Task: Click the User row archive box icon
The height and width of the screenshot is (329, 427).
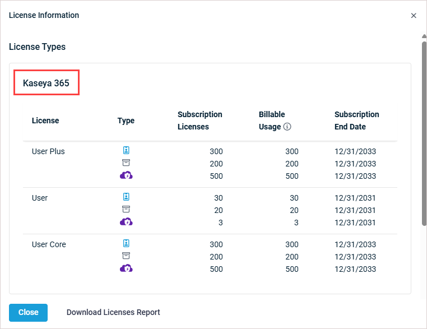Action: tap(126, 210)
